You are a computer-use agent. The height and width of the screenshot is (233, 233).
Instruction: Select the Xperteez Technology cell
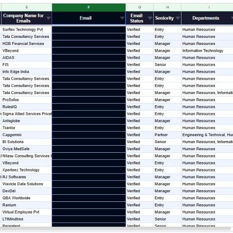click(27, 170)
